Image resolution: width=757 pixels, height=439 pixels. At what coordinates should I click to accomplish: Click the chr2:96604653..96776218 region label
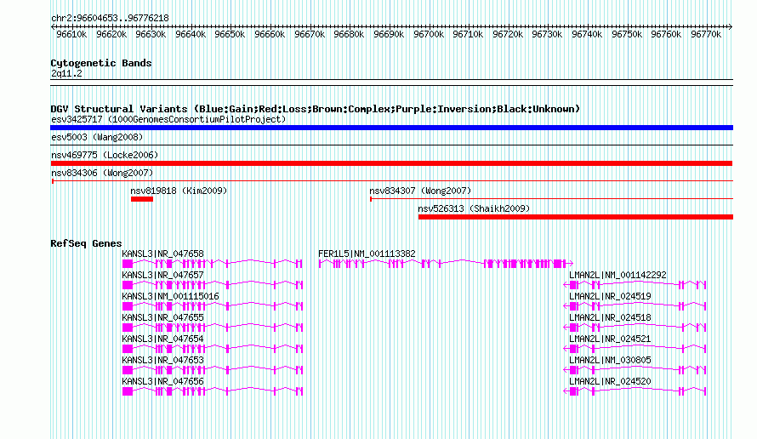point(110,19)
